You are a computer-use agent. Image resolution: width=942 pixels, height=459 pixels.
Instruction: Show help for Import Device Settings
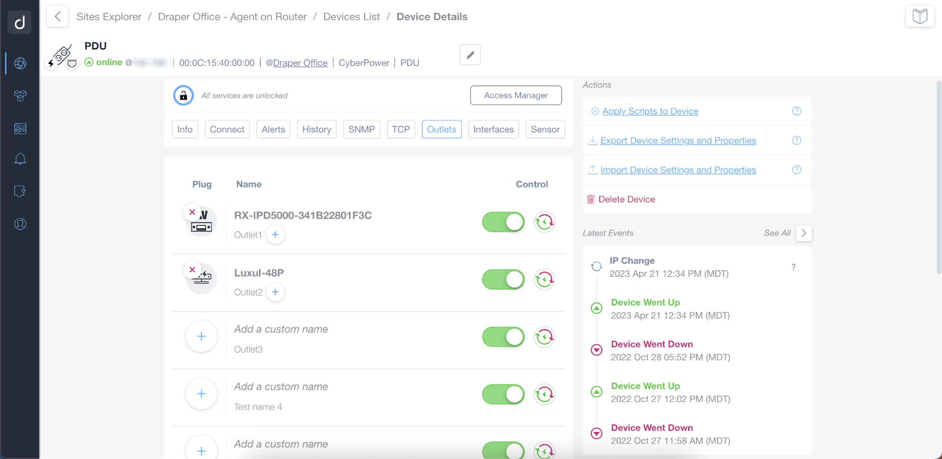[797, 170]
